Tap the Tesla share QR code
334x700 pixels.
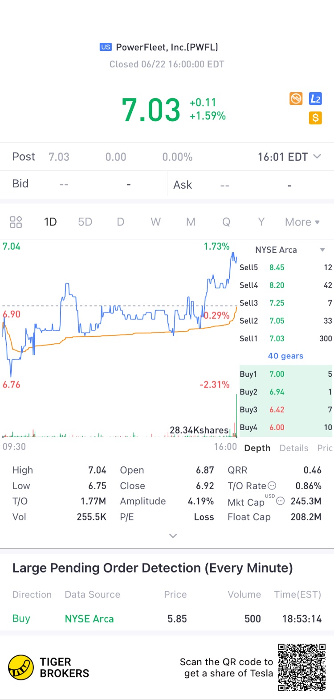302,667
